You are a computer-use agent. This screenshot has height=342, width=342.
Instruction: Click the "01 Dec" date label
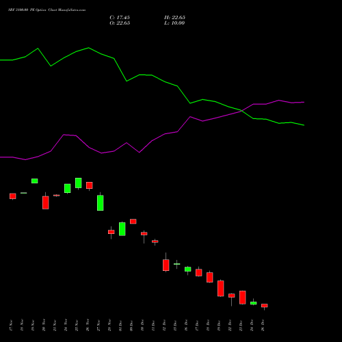coord(120,326)
